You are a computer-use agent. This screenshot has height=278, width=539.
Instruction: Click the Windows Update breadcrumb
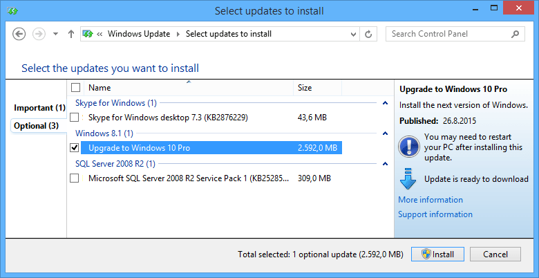pyautogui.click(x=139, y=34)
